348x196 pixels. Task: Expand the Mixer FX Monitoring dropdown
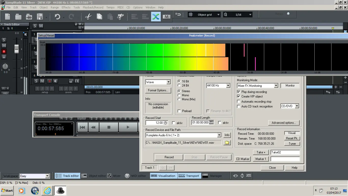[276, 86]
